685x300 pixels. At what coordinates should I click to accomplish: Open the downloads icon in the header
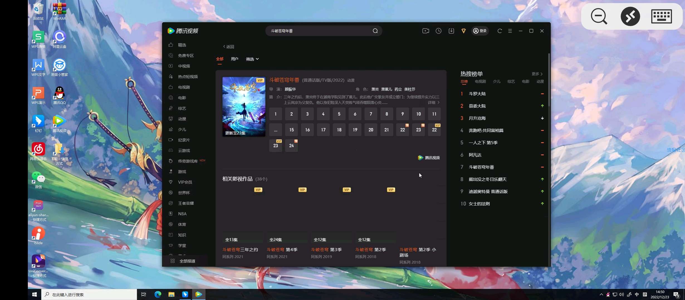click(451, 31)
